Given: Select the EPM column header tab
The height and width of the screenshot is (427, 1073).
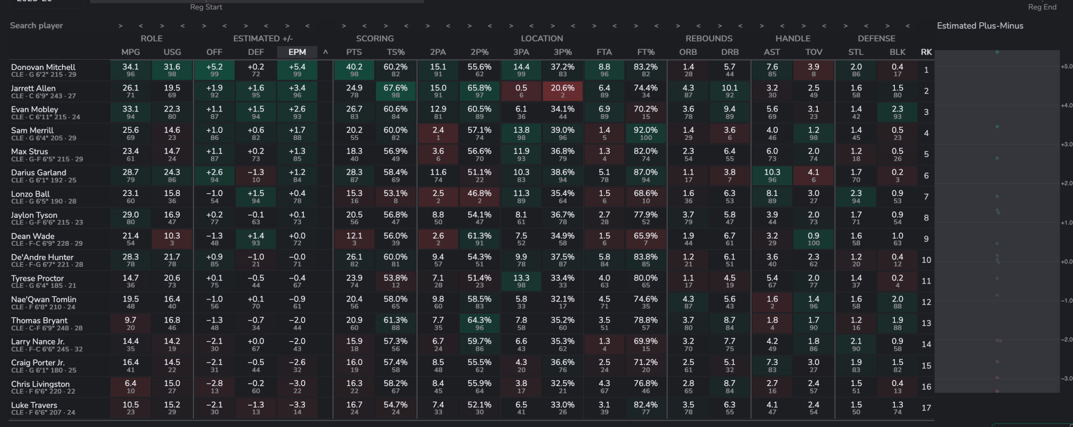Looking at the screenshot, I should [x=297, y=52].
